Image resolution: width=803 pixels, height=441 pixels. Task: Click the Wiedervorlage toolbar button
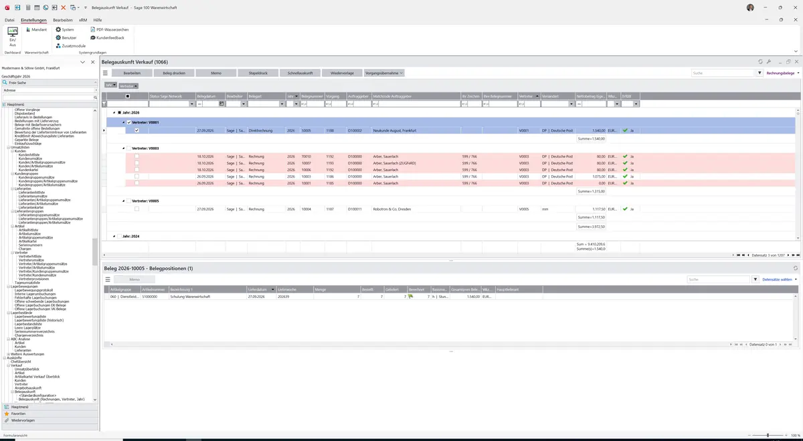point(342,73)
